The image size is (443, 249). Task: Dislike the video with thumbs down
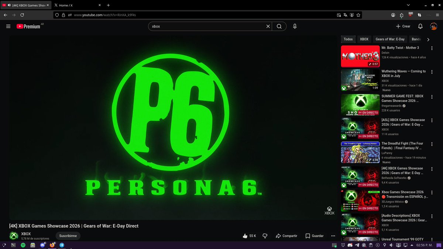(x=265, y=236)
